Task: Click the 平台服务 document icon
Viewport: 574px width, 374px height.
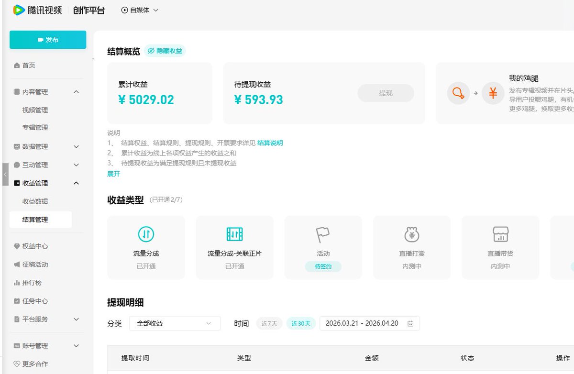Action: pos(17,319)
